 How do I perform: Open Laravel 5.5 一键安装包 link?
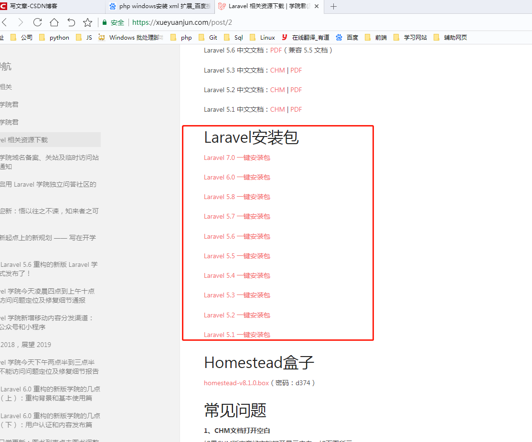[237, 256]
